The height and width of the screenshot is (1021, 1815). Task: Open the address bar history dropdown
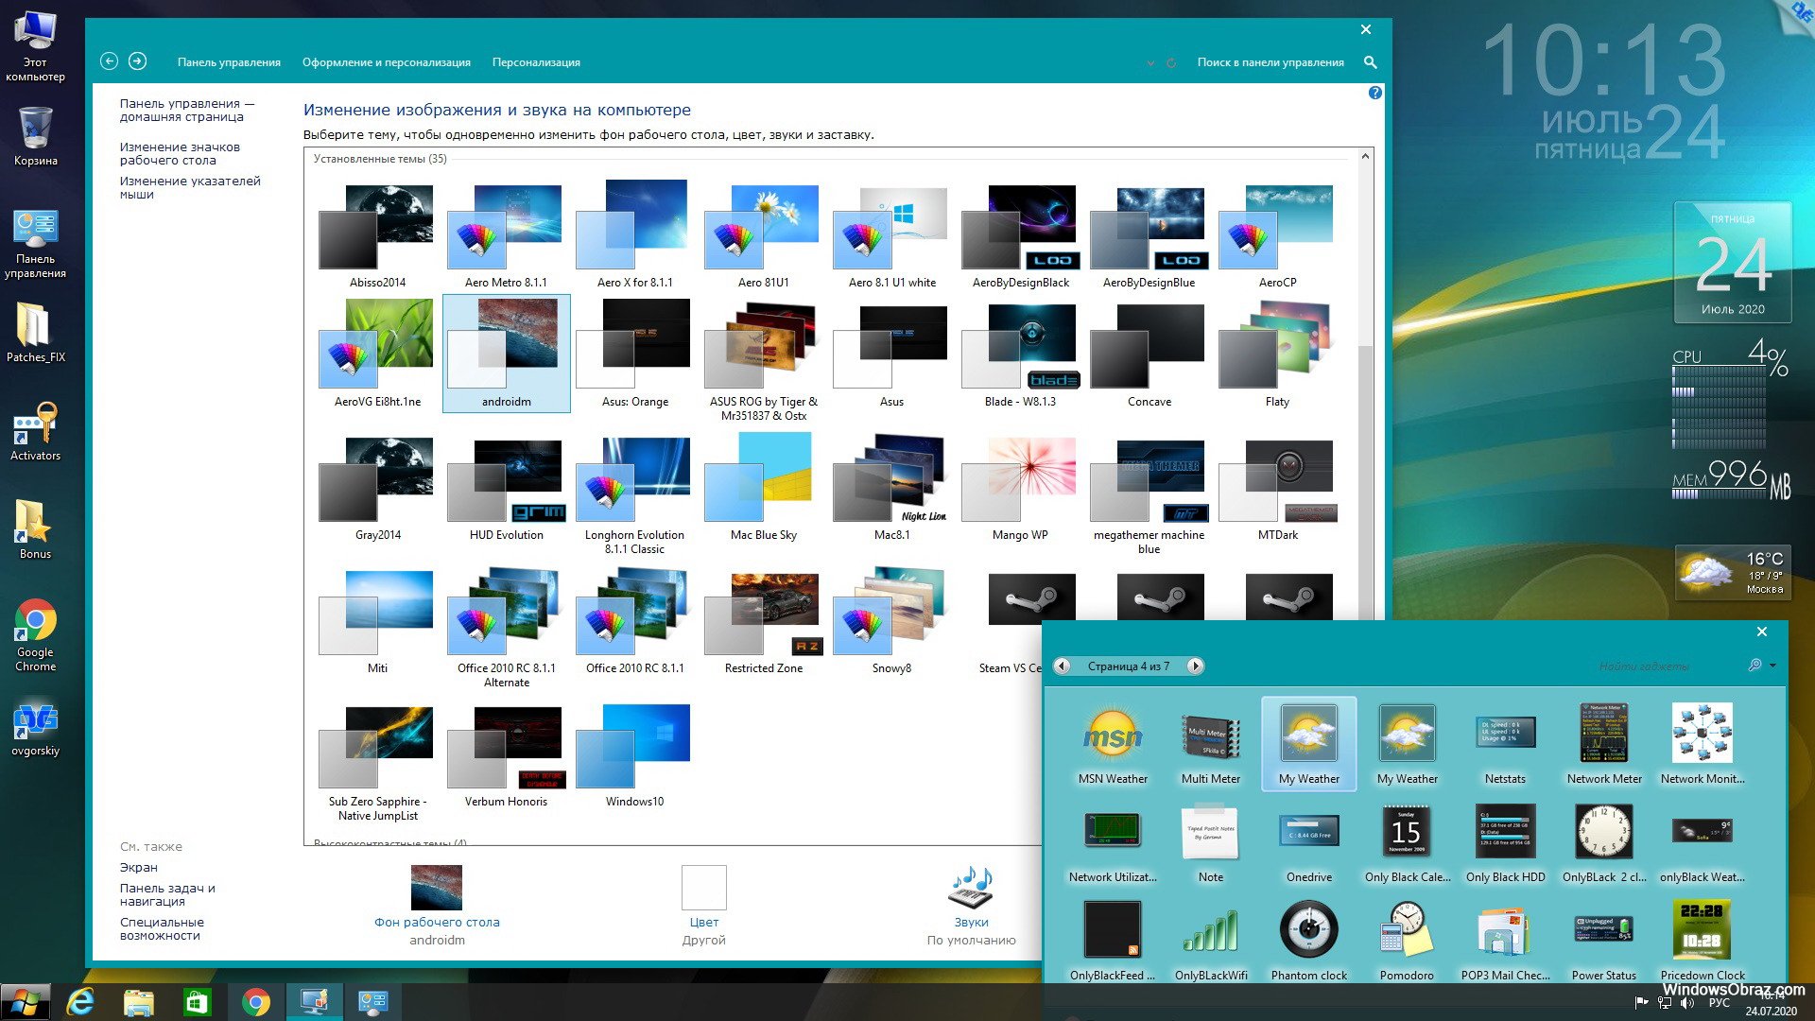click(1150, 63)
